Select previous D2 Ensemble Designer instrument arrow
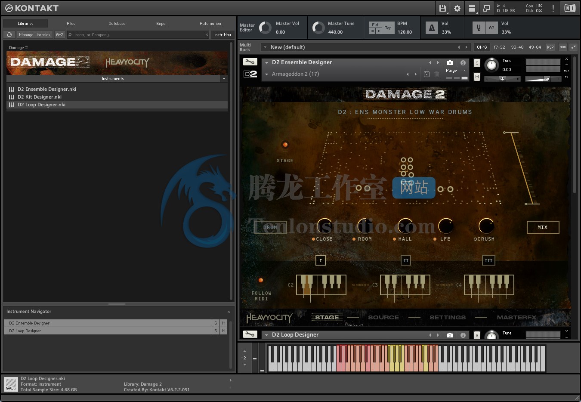 (x=430, y=62)
